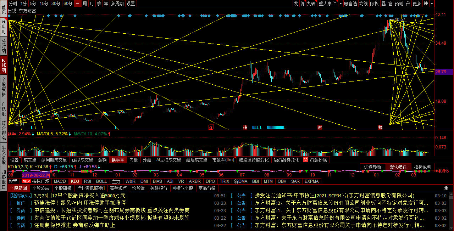Click the '叠' overlay icon
Screen dimensions: 454x231
pos(383,4)
